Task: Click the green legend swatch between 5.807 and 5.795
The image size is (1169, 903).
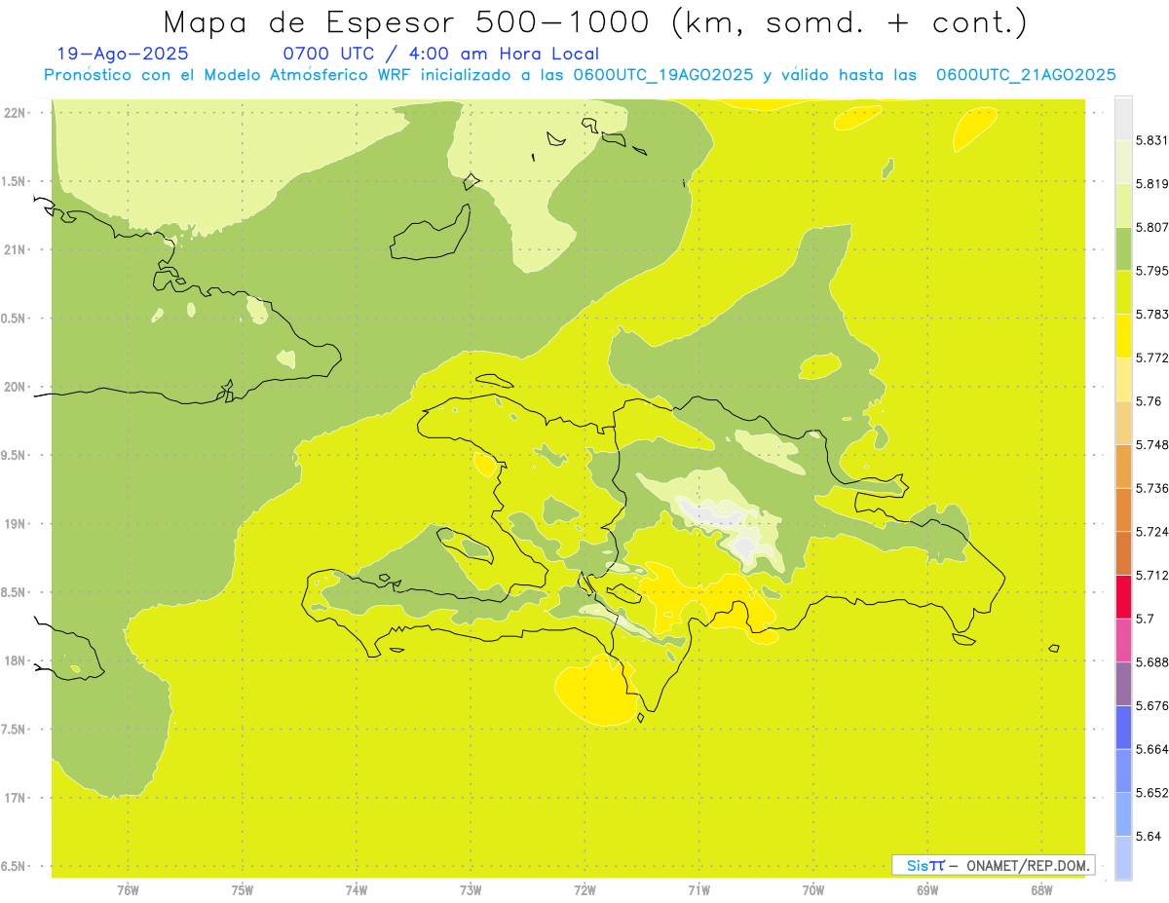Action: (x=1123, y=249)
